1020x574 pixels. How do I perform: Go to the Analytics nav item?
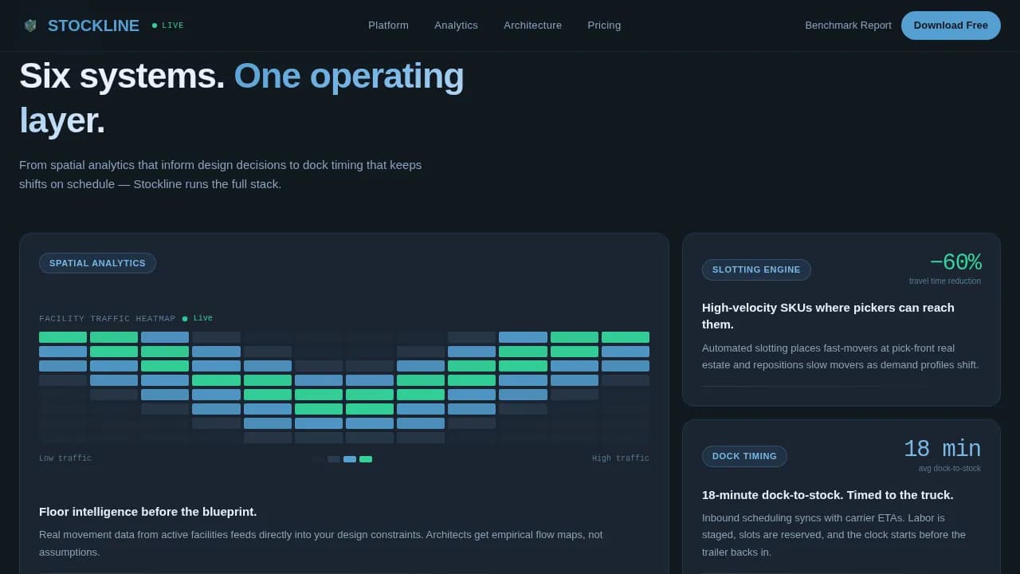(x=456, y=26)
